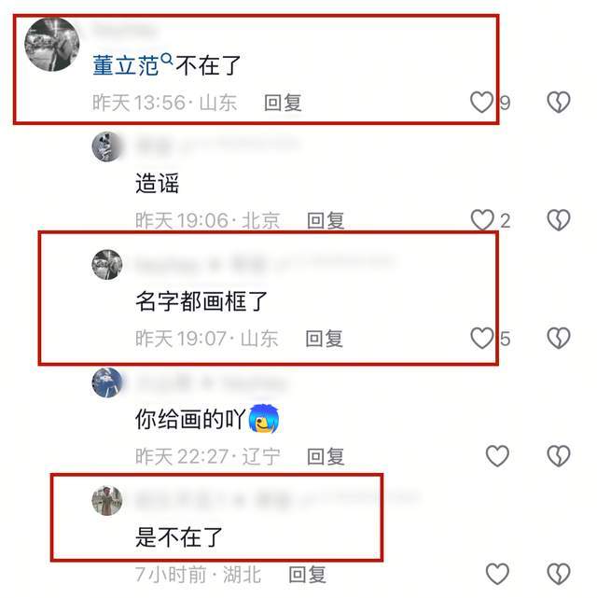The image size is (597, 598).
Task: Open avatar of 造谣 commenter
Action: coord(107,146)
